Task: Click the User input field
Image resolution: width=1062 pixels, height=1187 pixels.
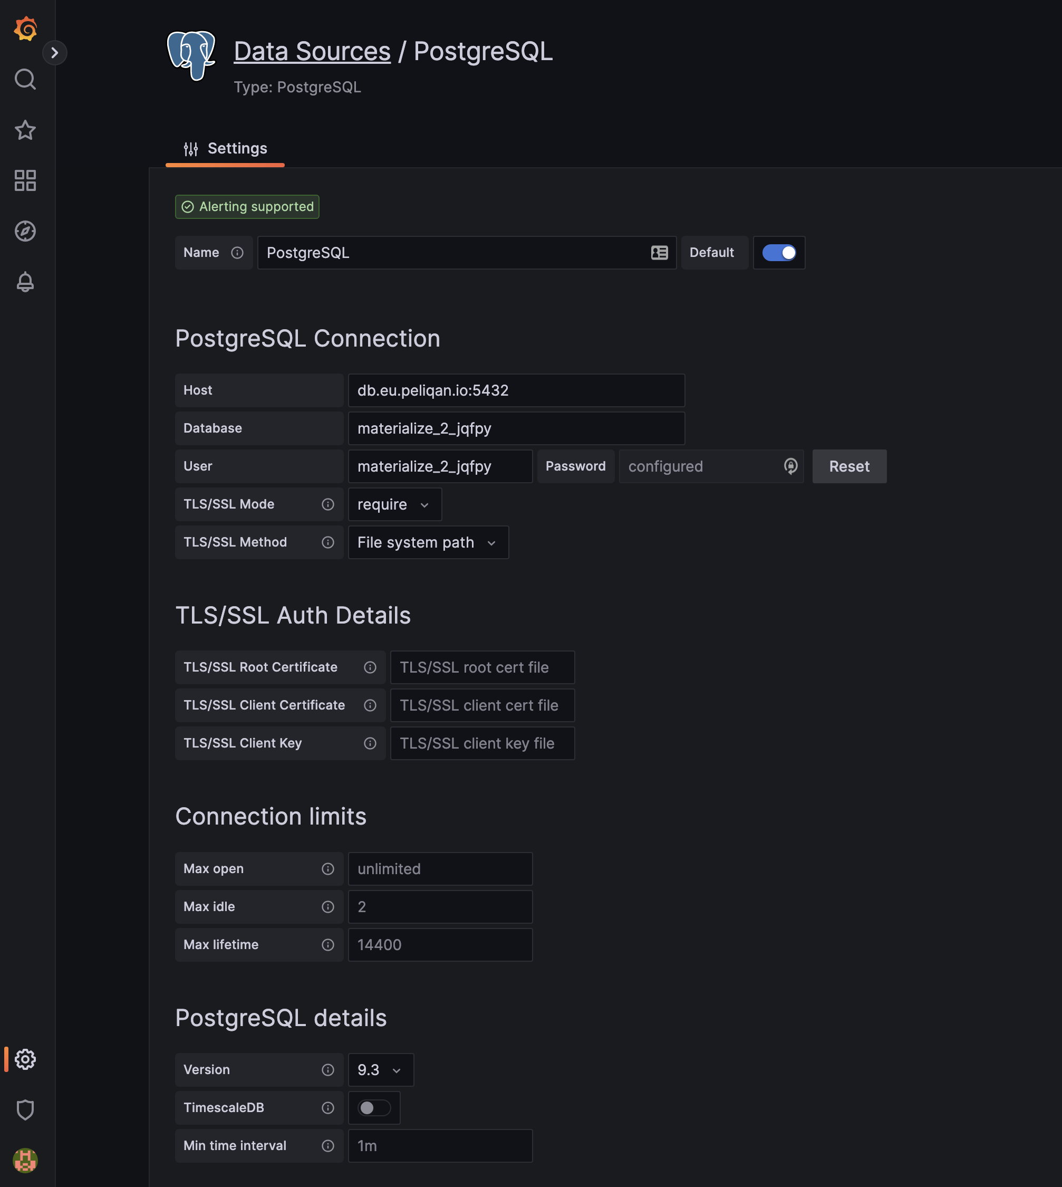Action: tap(440, 466)
